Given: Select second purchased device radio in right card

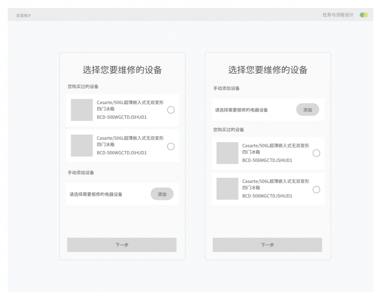Looking at the screenshot, I should [316, 190].
